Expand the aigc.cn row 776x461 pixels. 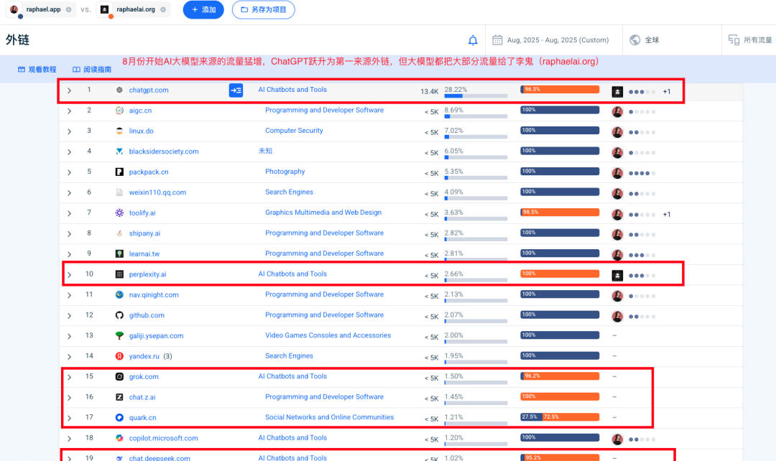point(69,111)
